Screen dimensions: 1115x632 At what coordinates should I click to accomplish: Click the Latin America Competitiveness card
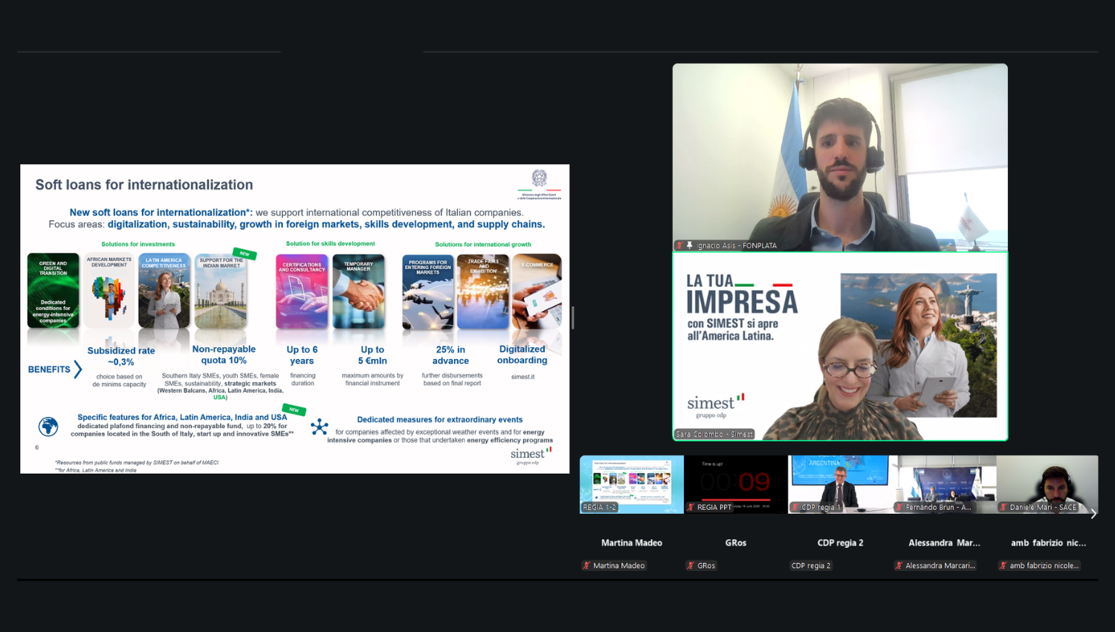click(164, 291)
